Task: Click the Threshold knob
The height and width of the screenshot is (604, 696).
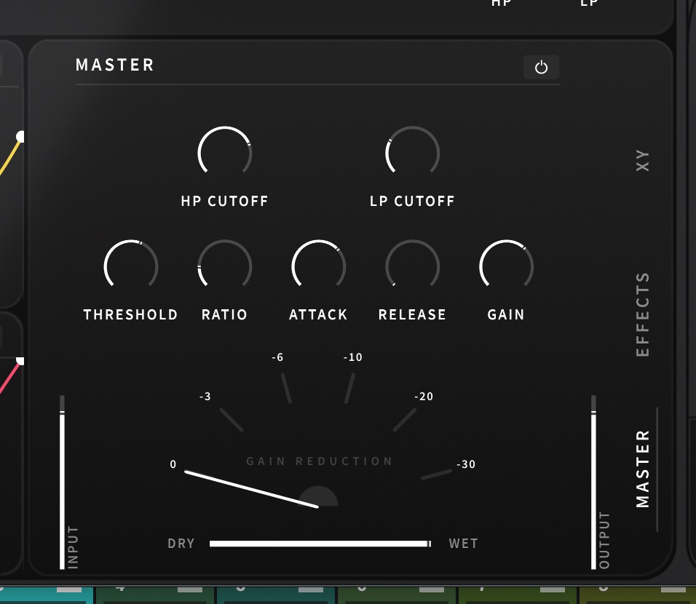Action: pos(131,266)
